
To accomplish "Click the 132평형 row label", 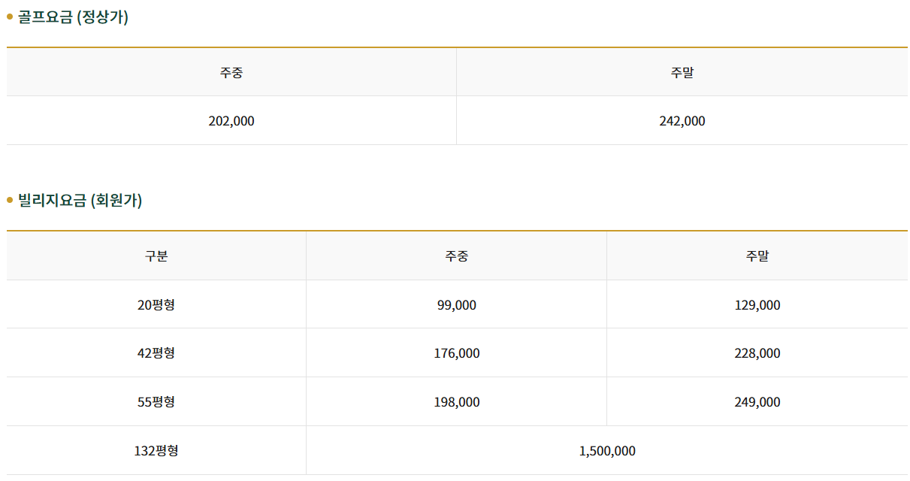I will [156, 451].
